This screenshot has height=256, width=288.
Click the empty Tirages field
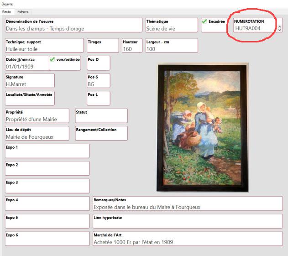pyautogui.click(x=103, y=46)
